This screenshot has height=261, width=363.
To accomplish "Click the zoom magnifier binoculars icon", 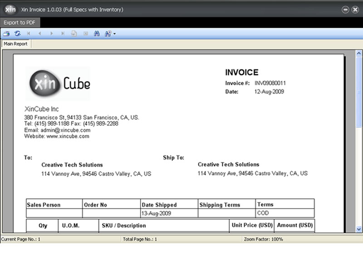I will coord(108,34).
